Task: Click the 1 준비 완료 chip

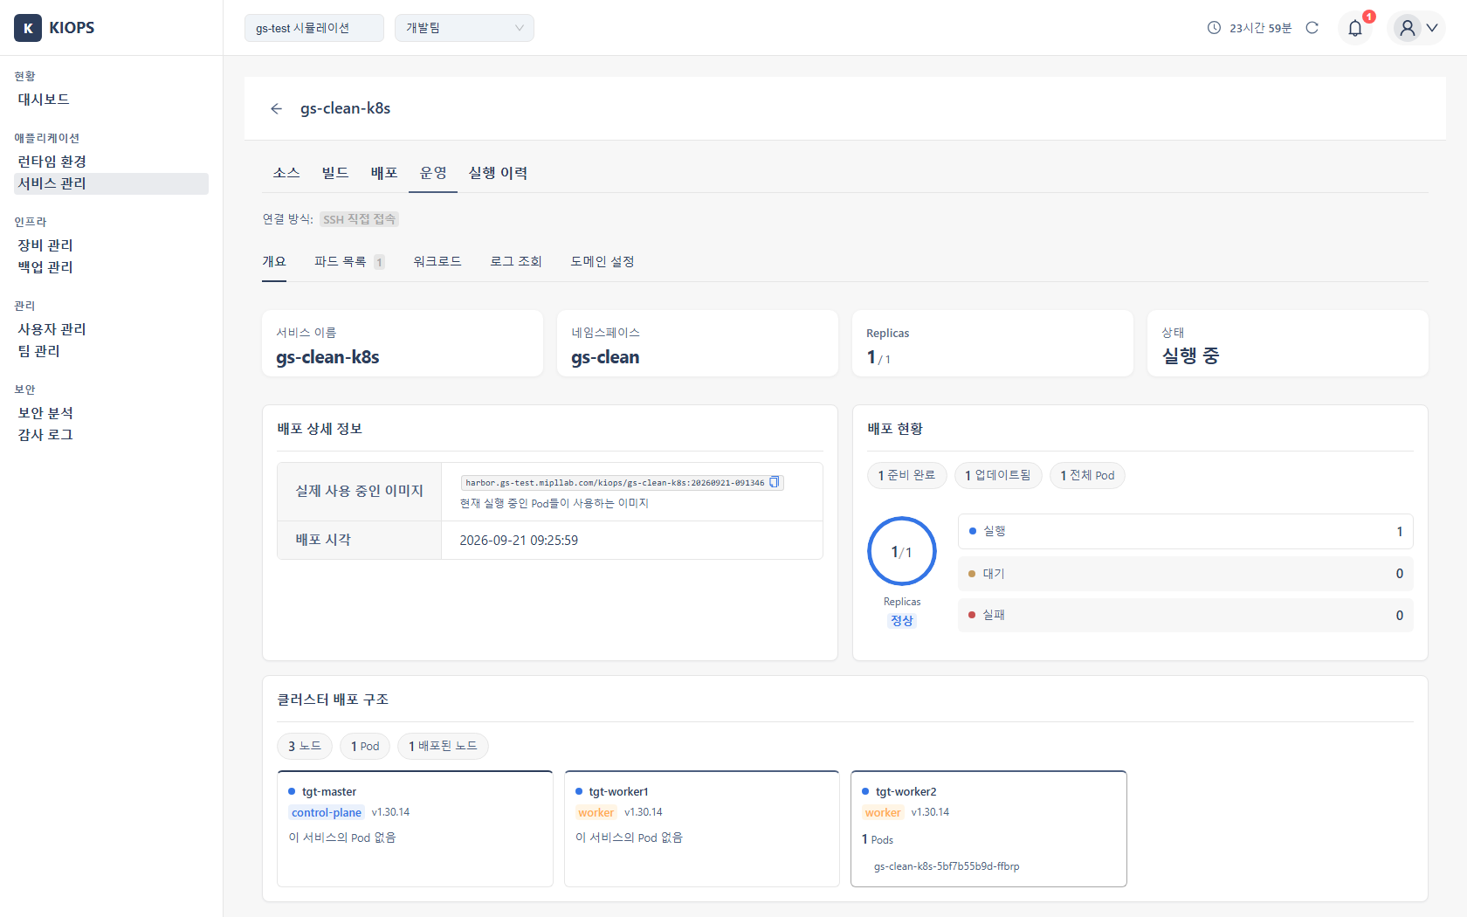Action: [907, 475]
